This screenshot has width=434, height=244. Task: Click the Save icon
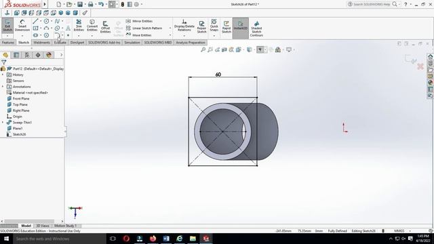coord(80,4)
